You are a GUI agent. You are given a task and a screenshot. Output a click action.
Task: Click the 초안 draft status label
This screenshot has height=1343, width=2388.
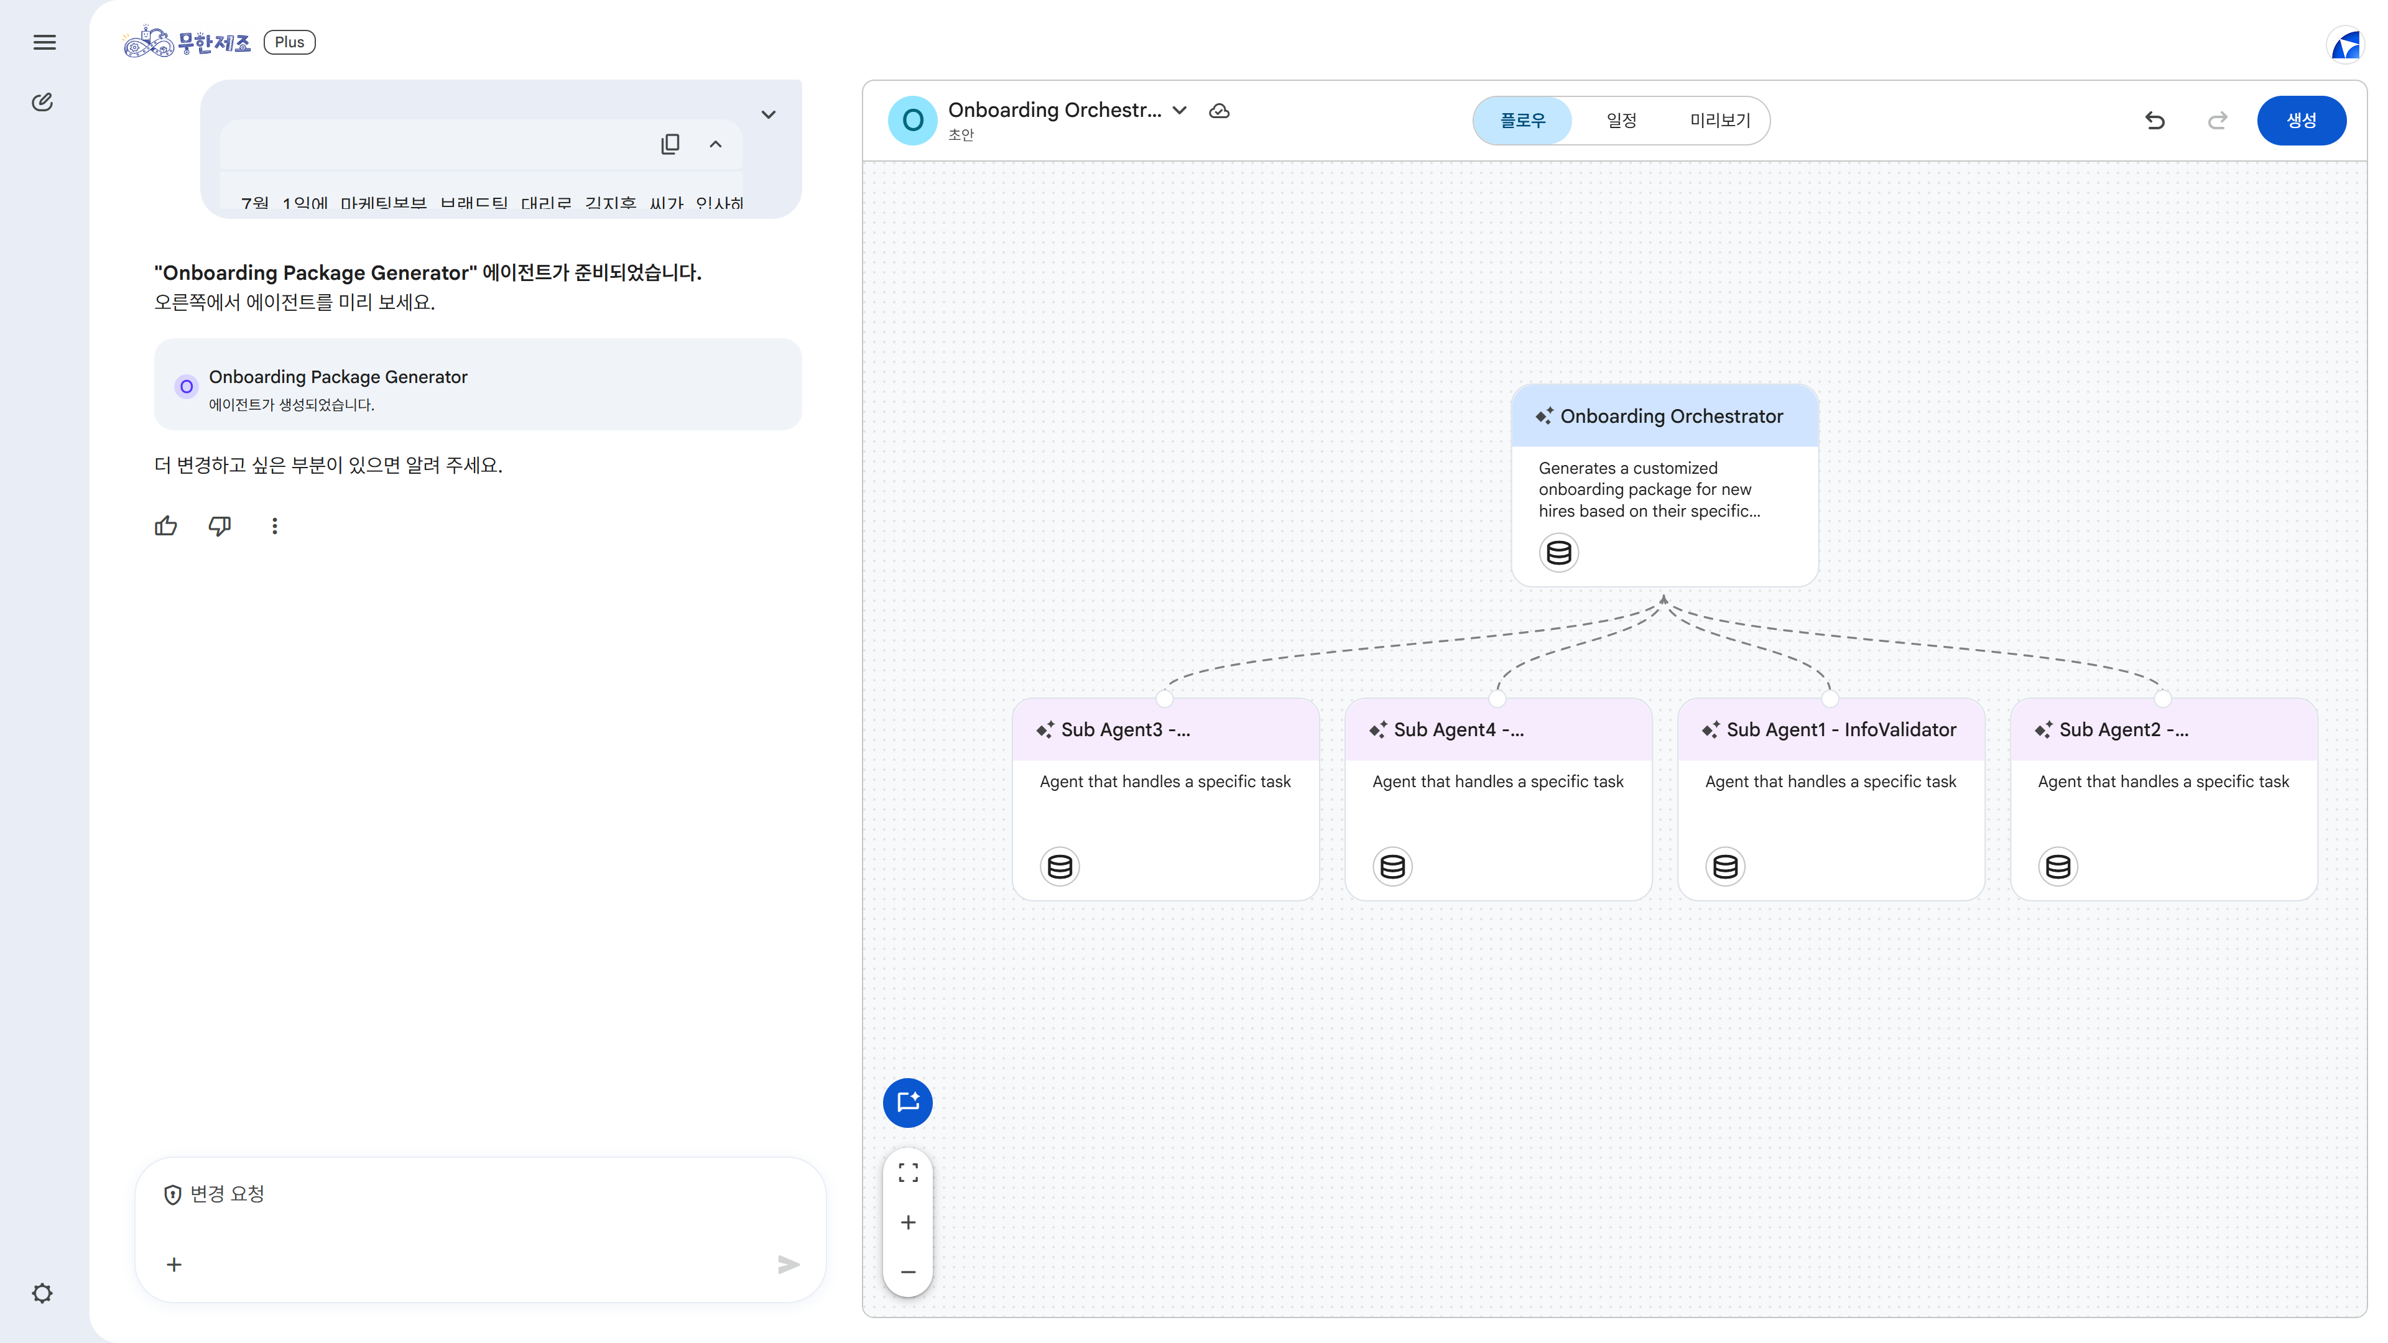pos(960,136)
